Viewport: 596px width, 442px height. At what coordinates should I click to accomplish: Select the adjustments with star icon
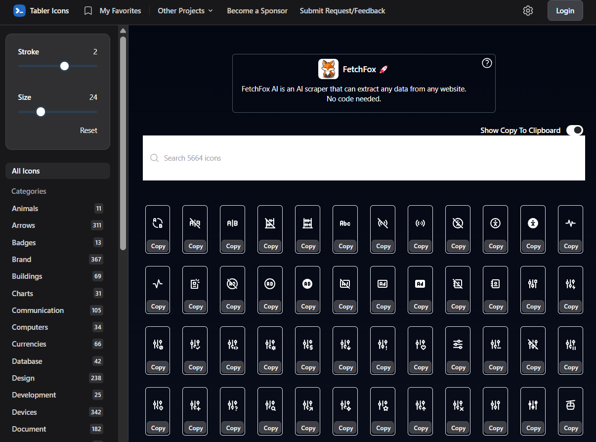point(383,405)
